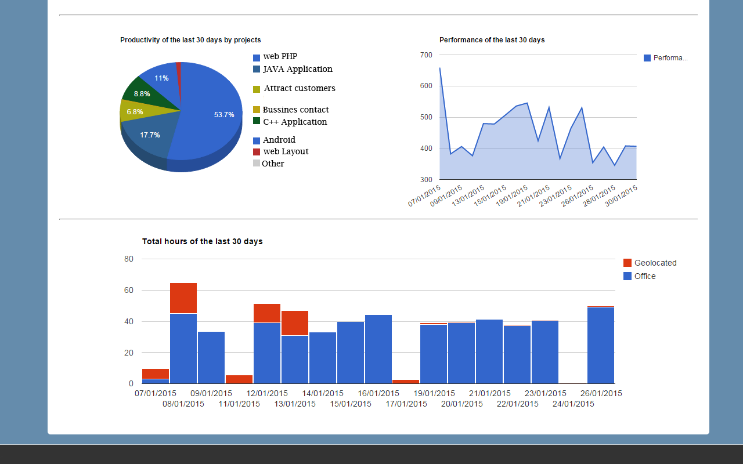Click the 24/01/2015 label on the bar chart axis
Viewport: 743px width, 464px height.
click(573, 404)
